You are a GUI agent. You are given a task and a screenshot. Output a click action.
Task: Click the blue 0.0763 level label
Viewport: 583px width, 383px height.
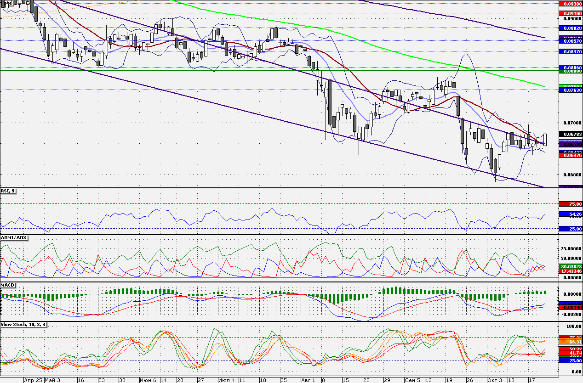click(571, 90)
